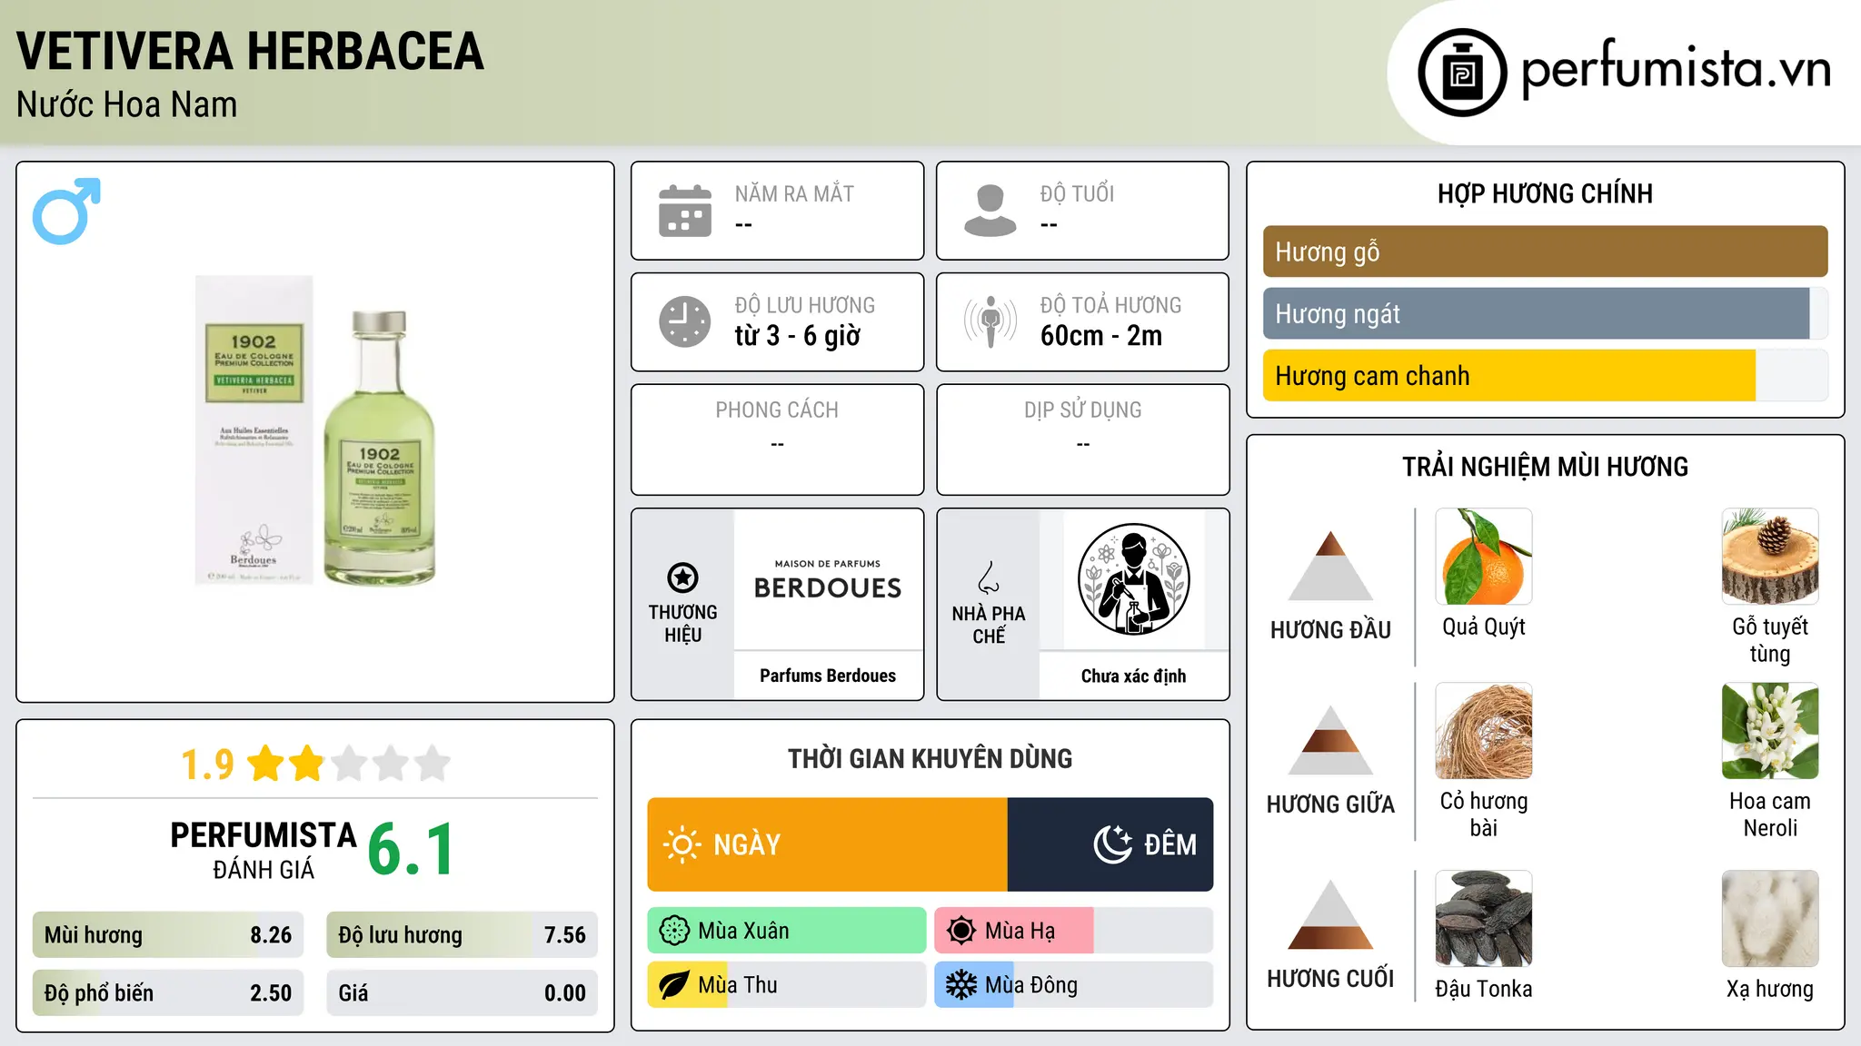Screen dimensions: 1861x1046
Task: Click the Vetivera Herbacea title
Action: point(250,51)
